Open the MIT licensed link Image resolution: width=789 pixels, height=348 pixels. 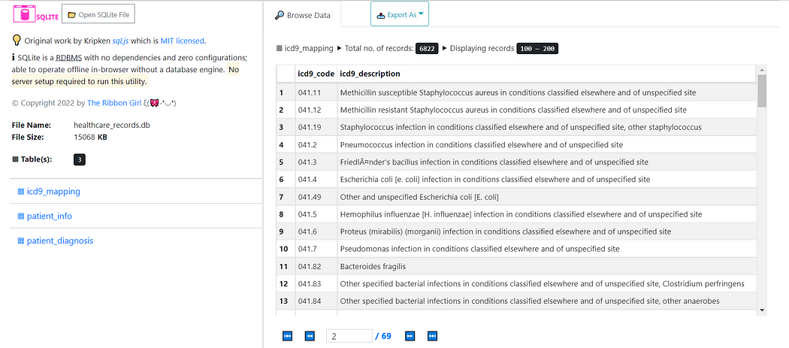tap(181, 41)
